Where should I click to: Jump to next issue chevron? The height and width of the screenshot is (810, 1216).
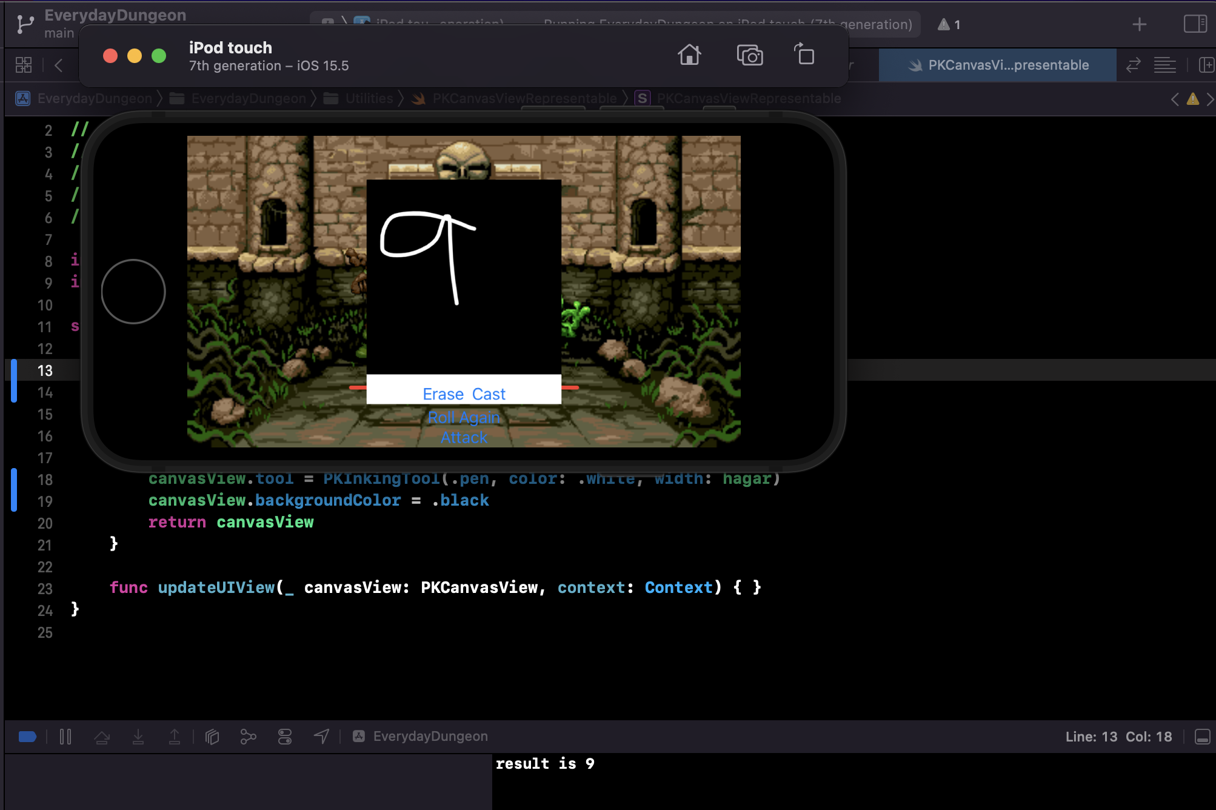[1209, 99]
